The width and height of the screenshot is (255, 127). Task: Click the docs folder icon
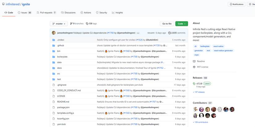54,68
